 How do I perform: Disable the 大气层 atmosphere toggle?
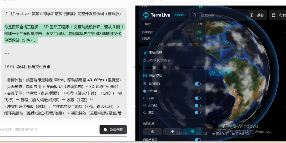click(x=198, y=105)
